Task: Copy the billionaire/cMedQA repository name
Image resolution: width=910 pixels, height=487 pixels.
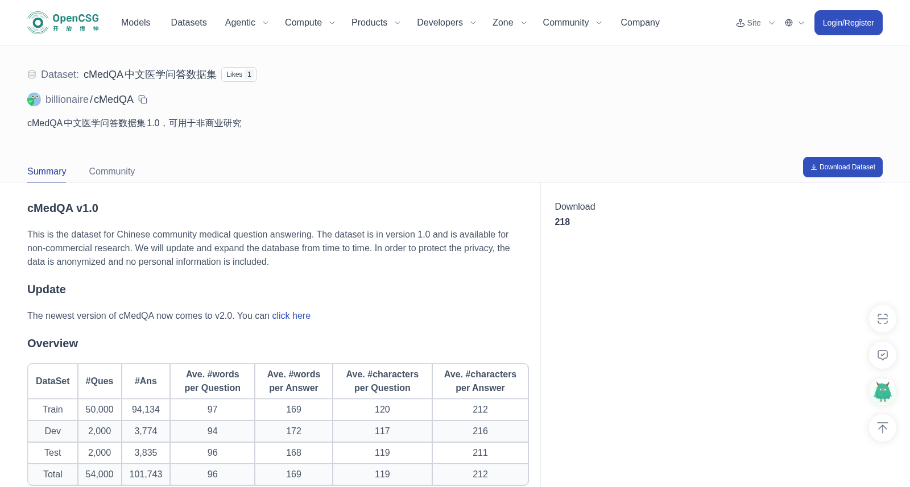Action: (143, 99)
